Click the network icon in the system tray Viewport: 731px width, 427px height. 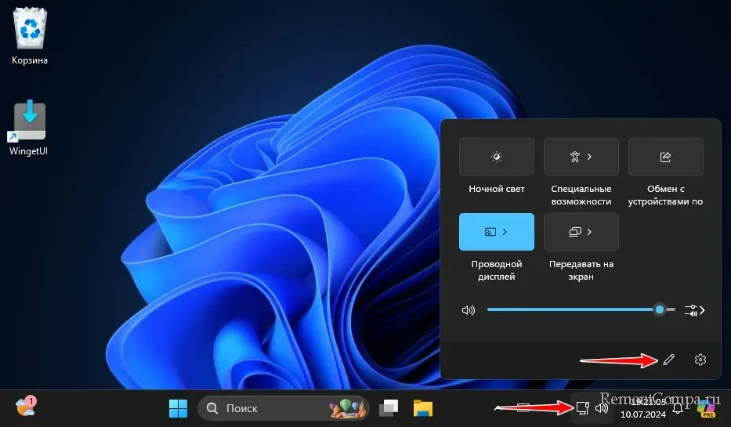582,407
